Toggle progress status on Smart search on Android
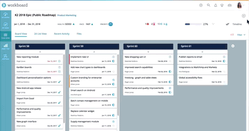The width and height of the screenshot is (249, 131). coord(113,95)
